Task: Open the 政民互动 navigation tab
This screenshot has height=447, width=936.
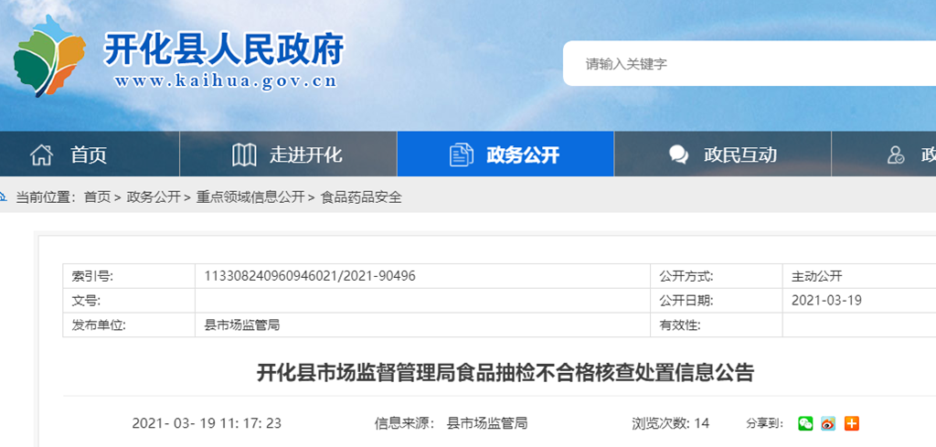Action: click(722, 154)
